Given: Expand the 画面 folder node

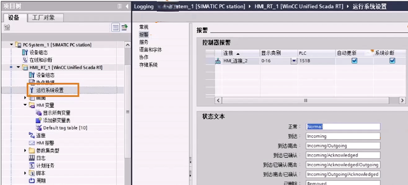Looking at the screenshot, I should (x=25, y=98).
